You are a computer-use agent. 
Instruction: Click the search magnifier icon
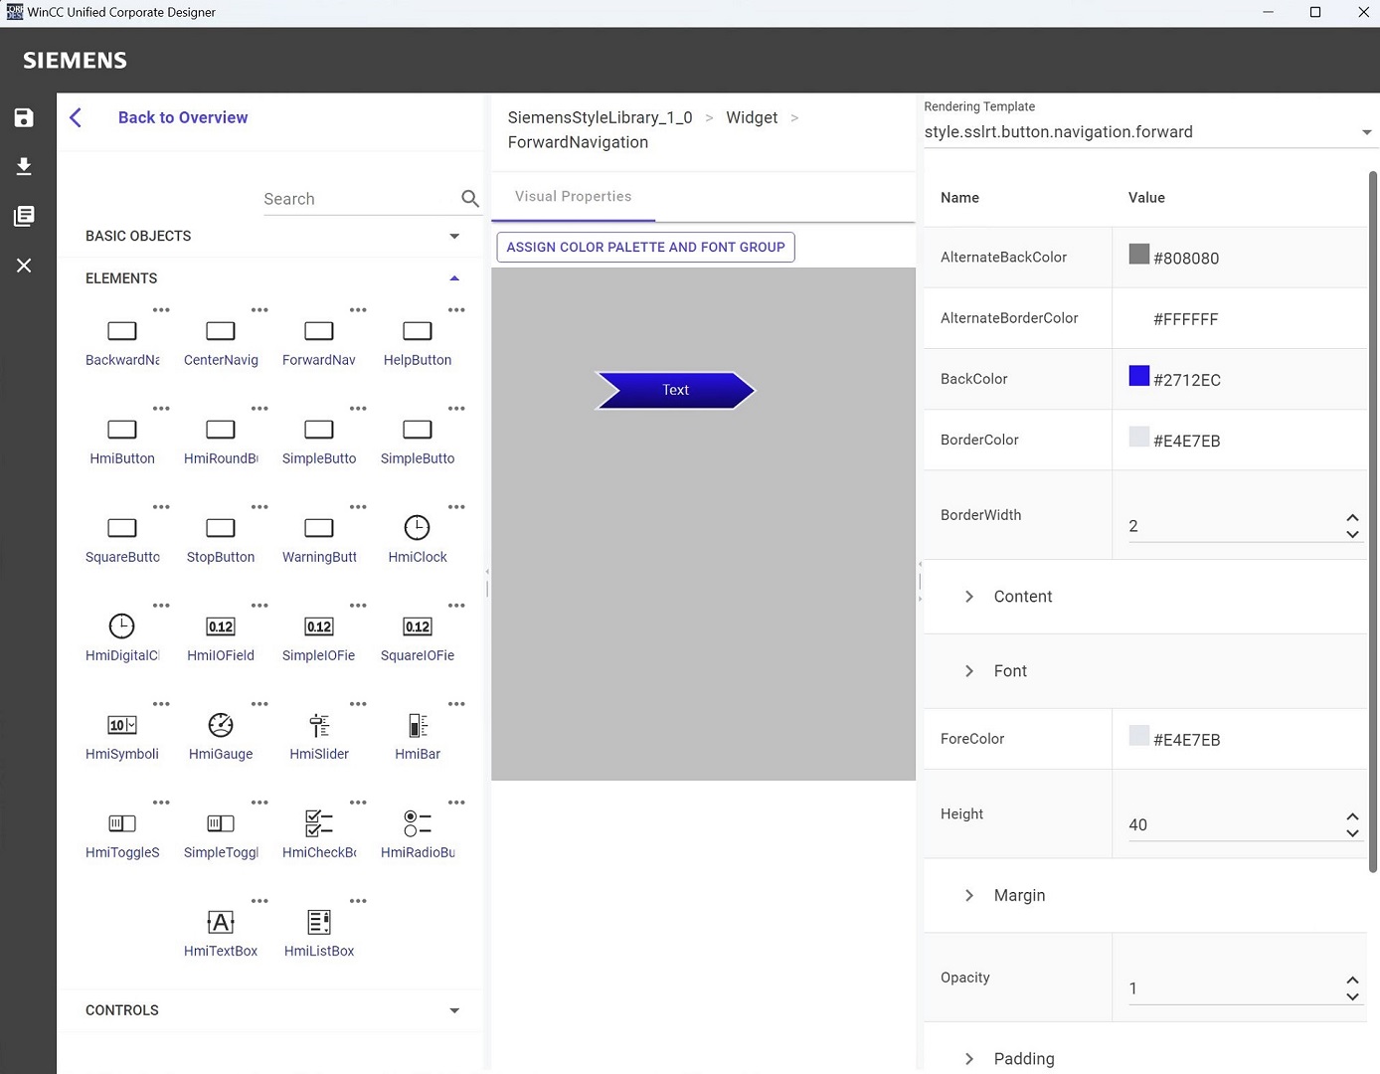pyautogui.click(x=470, y=199)
